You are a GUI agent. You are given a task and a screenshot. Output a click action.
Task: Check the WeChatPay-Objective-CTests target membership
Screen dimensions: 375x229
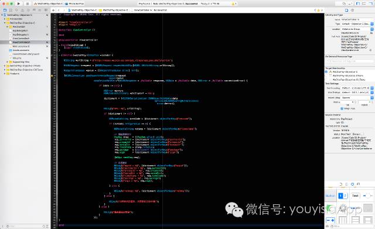326,76
